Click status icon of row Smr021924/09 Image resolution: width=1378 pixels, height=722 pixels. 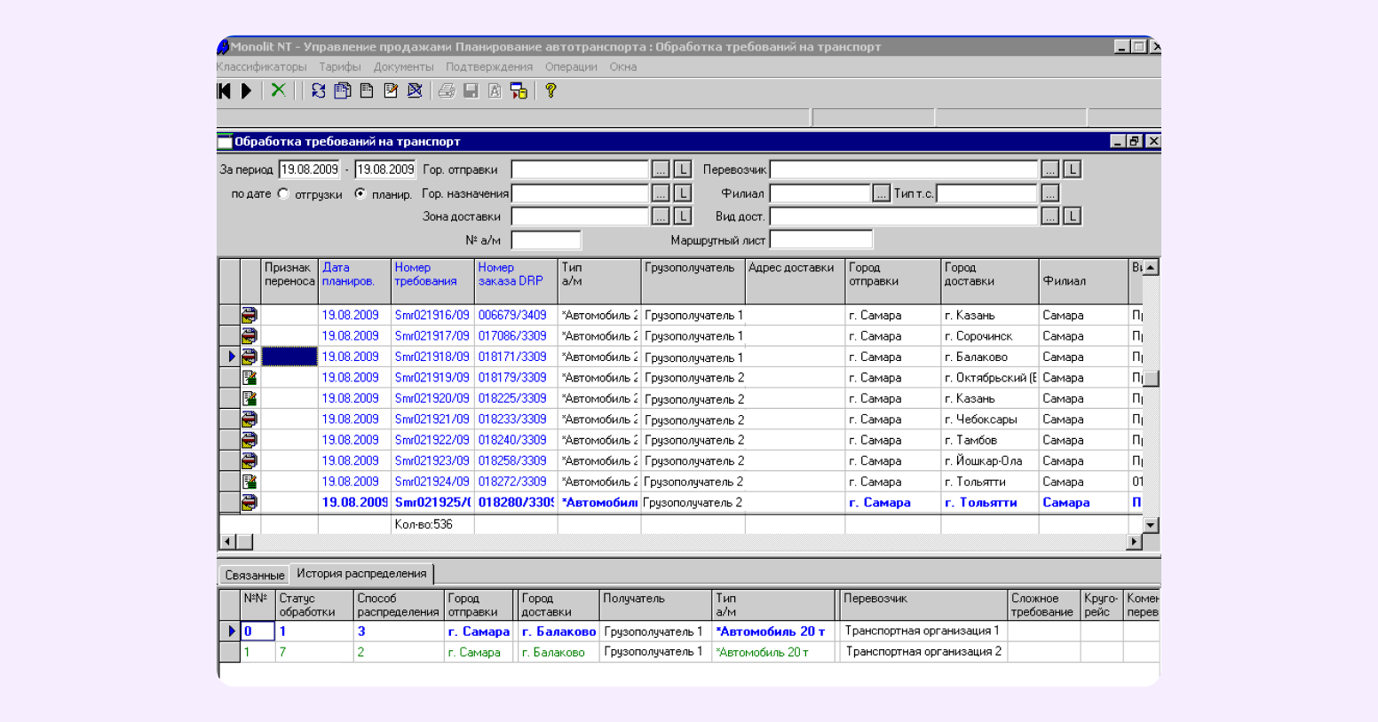[x=249, y=482]
